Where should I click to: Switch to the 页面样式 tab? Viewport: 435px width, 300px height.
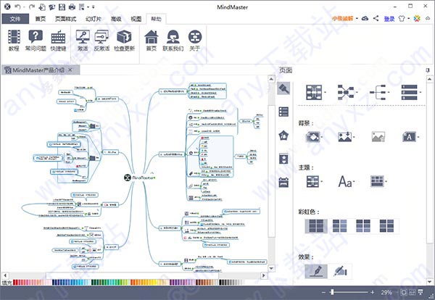point(65,19)
